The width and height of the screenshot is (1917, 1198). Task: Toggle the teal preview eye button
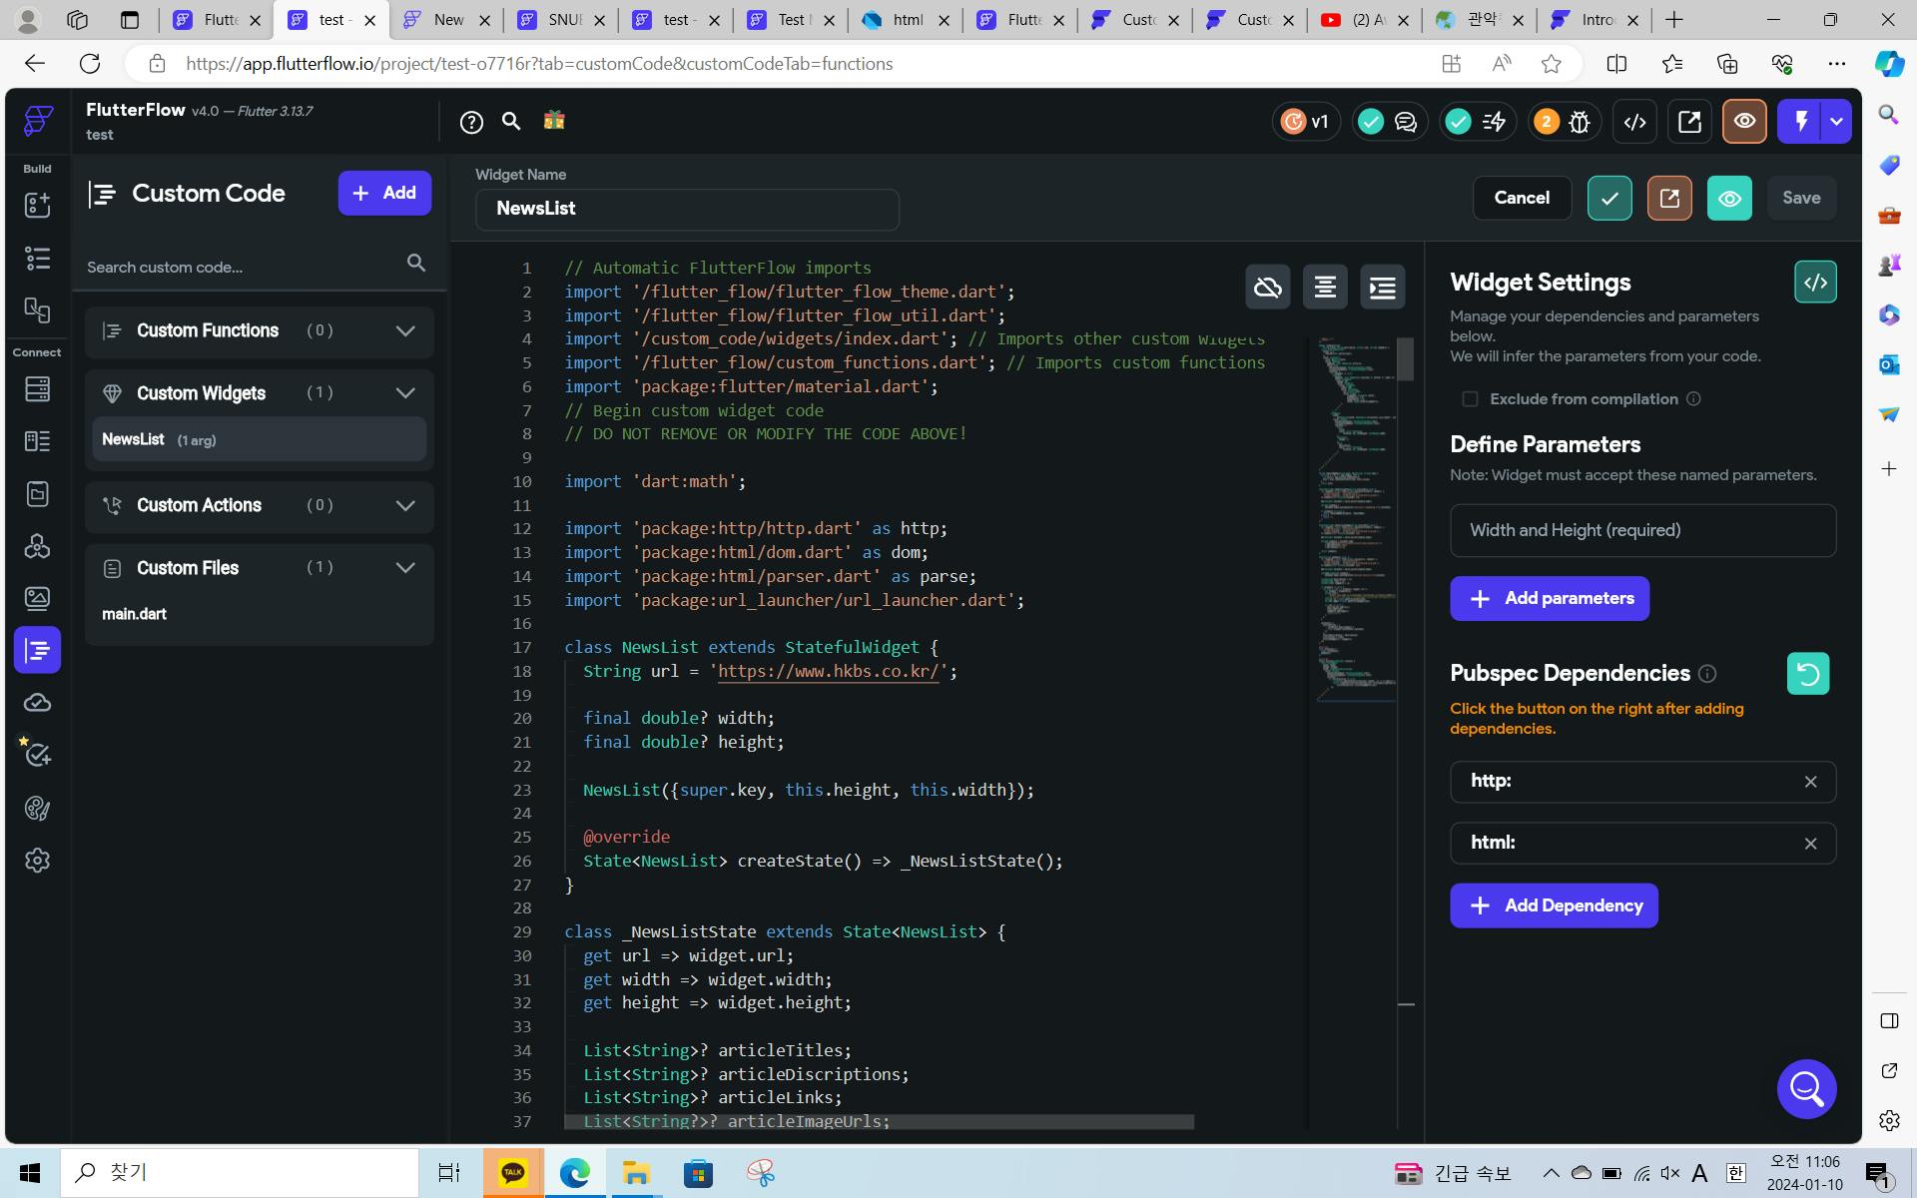tap(1729, 198)
